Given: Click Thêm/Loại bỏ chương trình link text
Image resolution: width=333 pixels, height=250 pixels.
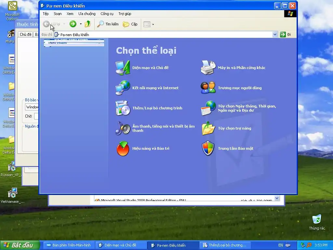Looking at the screenshot, I should (157, 108).
